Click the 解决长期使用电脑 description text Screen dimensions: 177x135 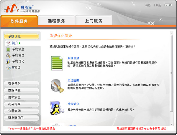coord(101,109)
